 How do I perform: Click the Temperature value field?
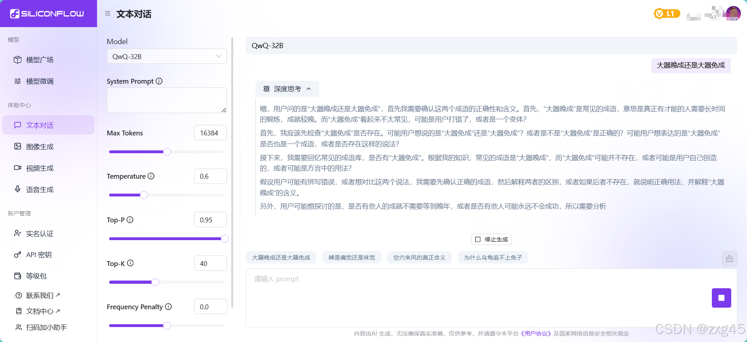pos(210,176)
